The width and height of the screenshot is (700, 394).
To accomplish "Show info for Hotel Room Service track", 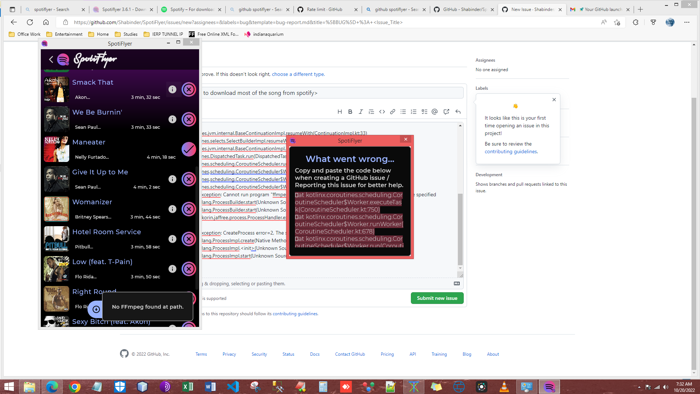I will point(172,239).
